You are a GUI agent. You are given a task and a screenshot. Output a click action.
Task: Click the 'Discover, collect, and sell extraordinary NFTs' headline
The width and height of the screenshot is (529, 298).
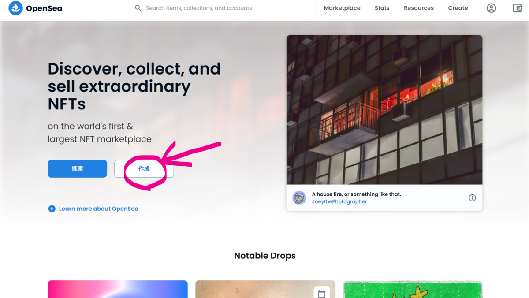[134, 86]
